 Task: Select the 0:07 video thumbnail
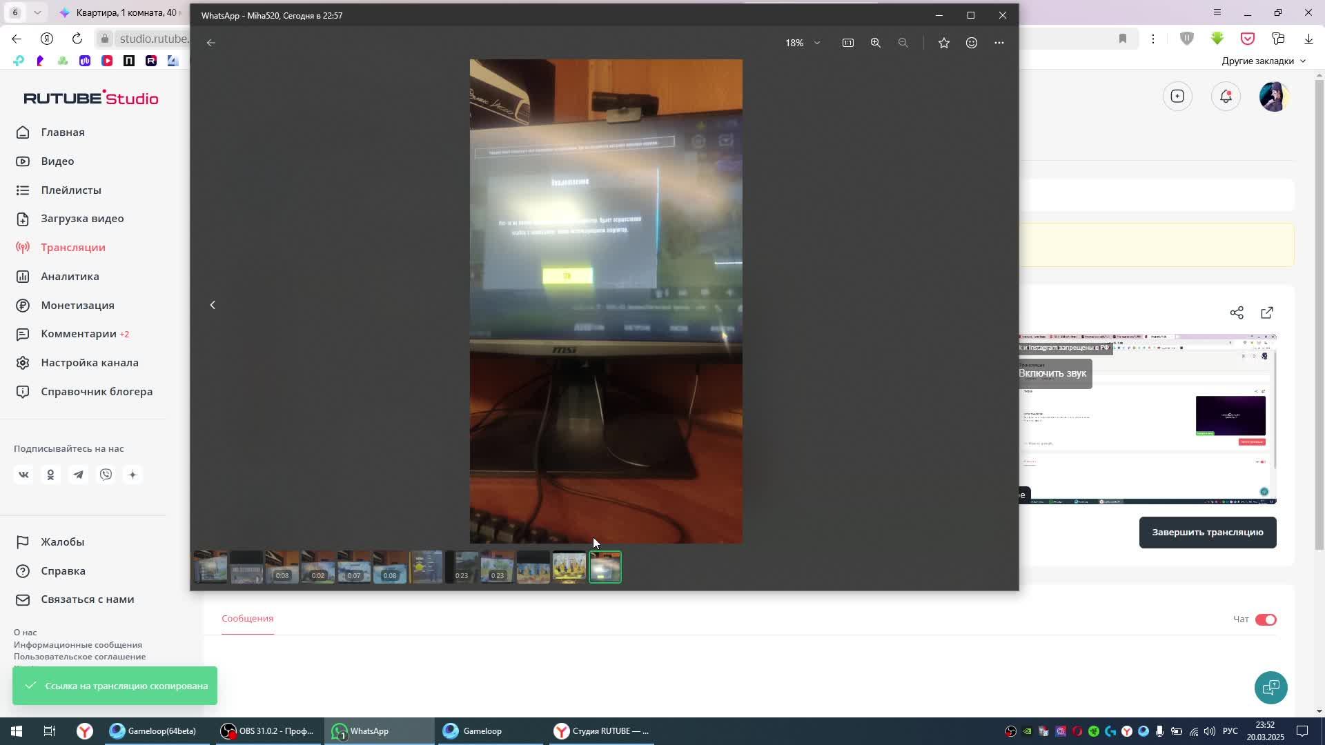click(x=353, y=567)
